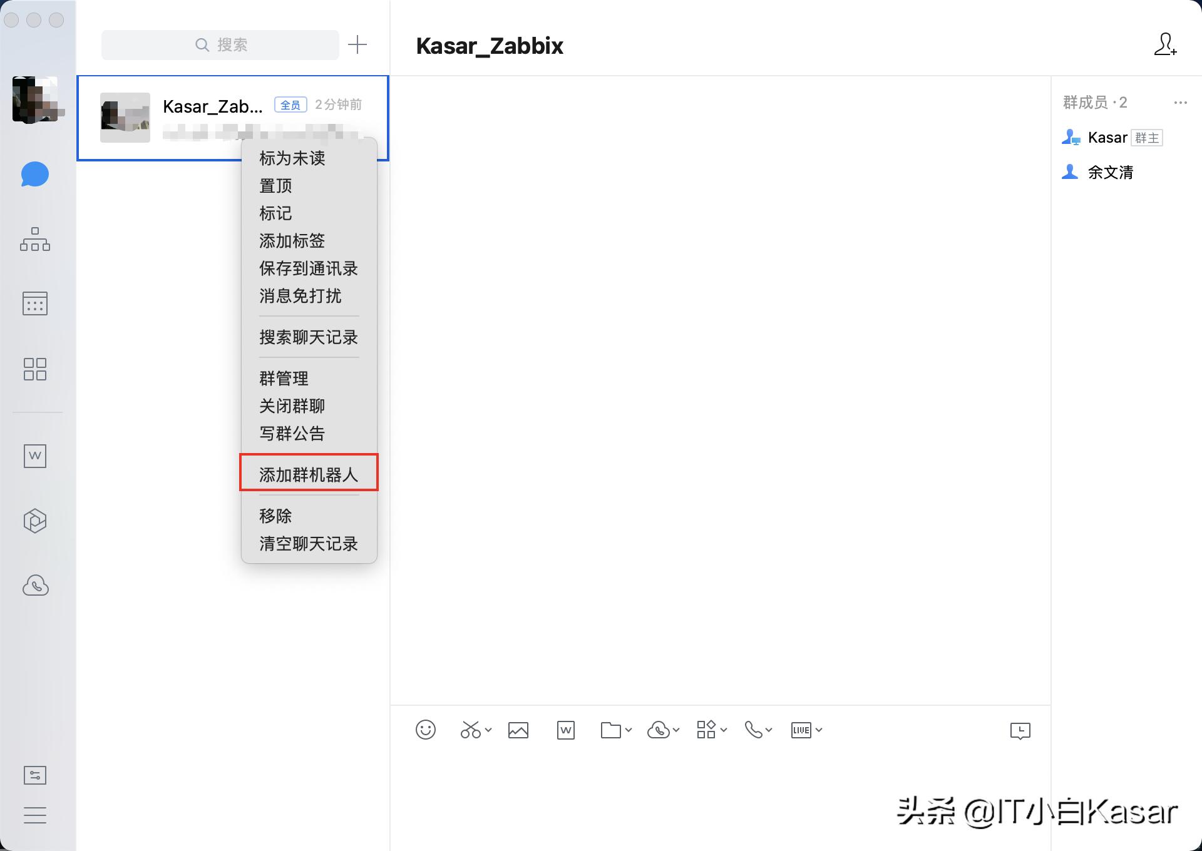Enable 消息免打扰 for this chat

pyautogui.click(x=299, y=296)
